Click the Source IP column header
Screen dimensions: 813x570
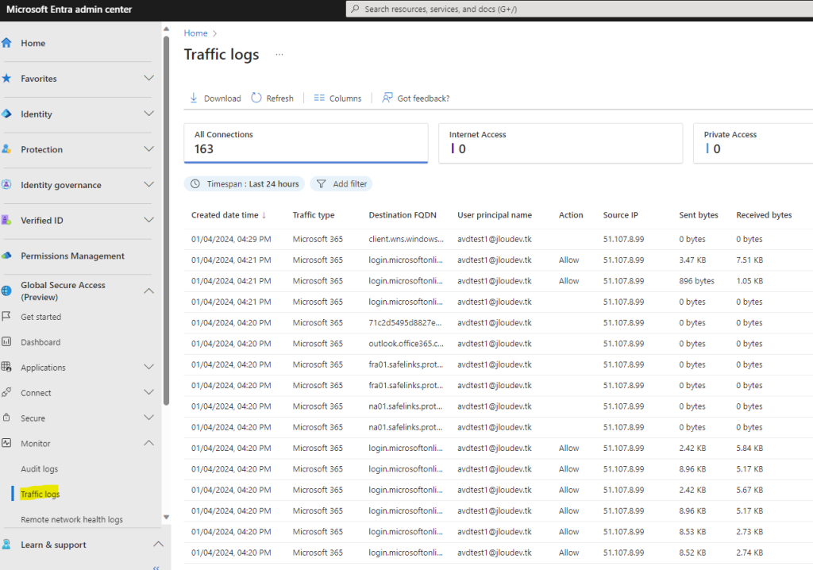(620, 215)
